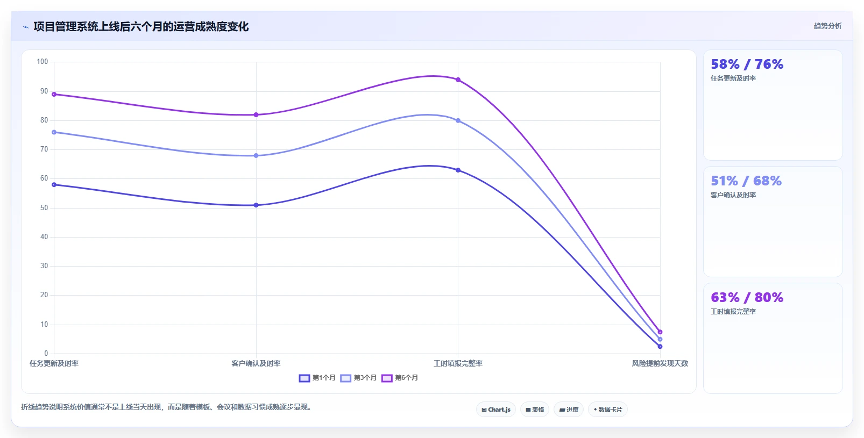
Task: Click the y-axis value 40
Action: point(44,237)
